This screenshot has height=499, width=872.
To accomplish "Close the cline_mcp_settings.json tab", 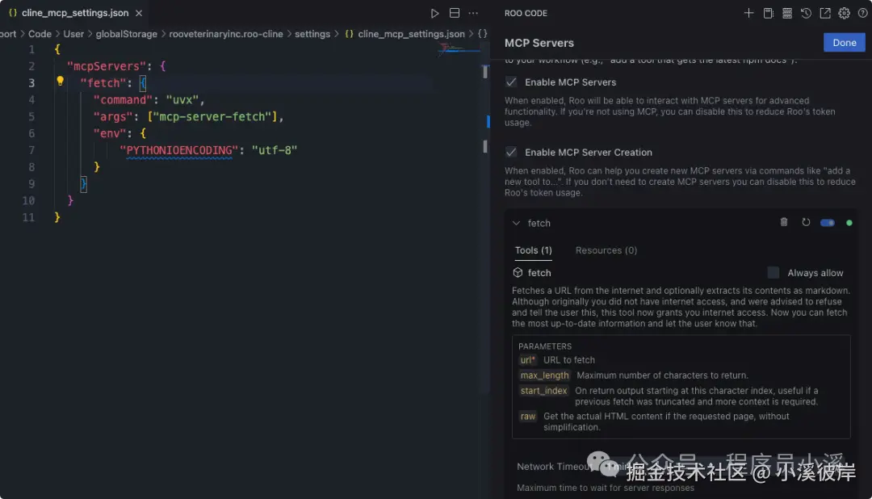I will point(139,13).
